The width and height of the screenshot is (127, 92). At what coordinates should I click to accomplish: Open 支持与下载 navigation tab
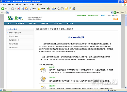(45, 23)
